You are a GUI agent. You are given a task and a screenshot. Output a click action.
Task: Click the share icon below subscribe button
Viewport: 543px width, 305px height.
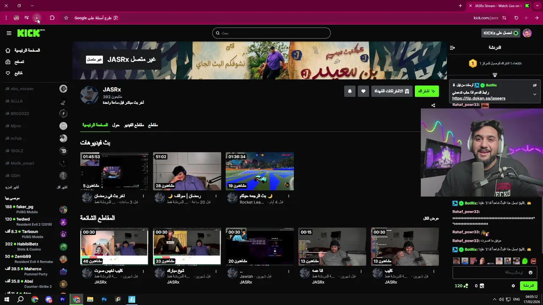[x=433, y=105]
